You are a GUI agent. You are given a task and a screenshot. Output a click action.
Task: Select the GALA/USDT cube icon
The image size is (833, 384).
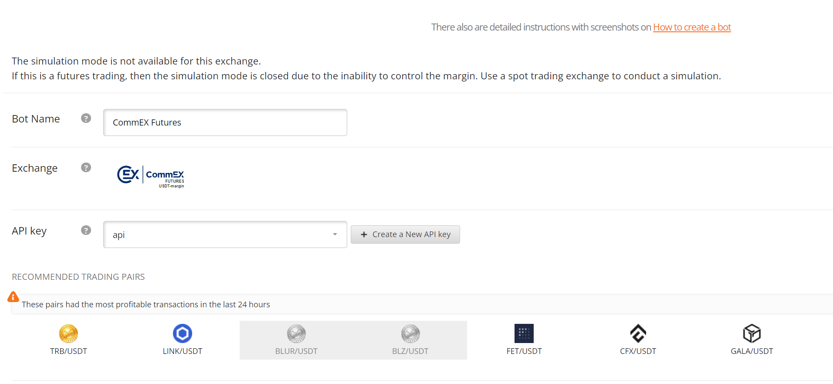[x=752, y=333]
